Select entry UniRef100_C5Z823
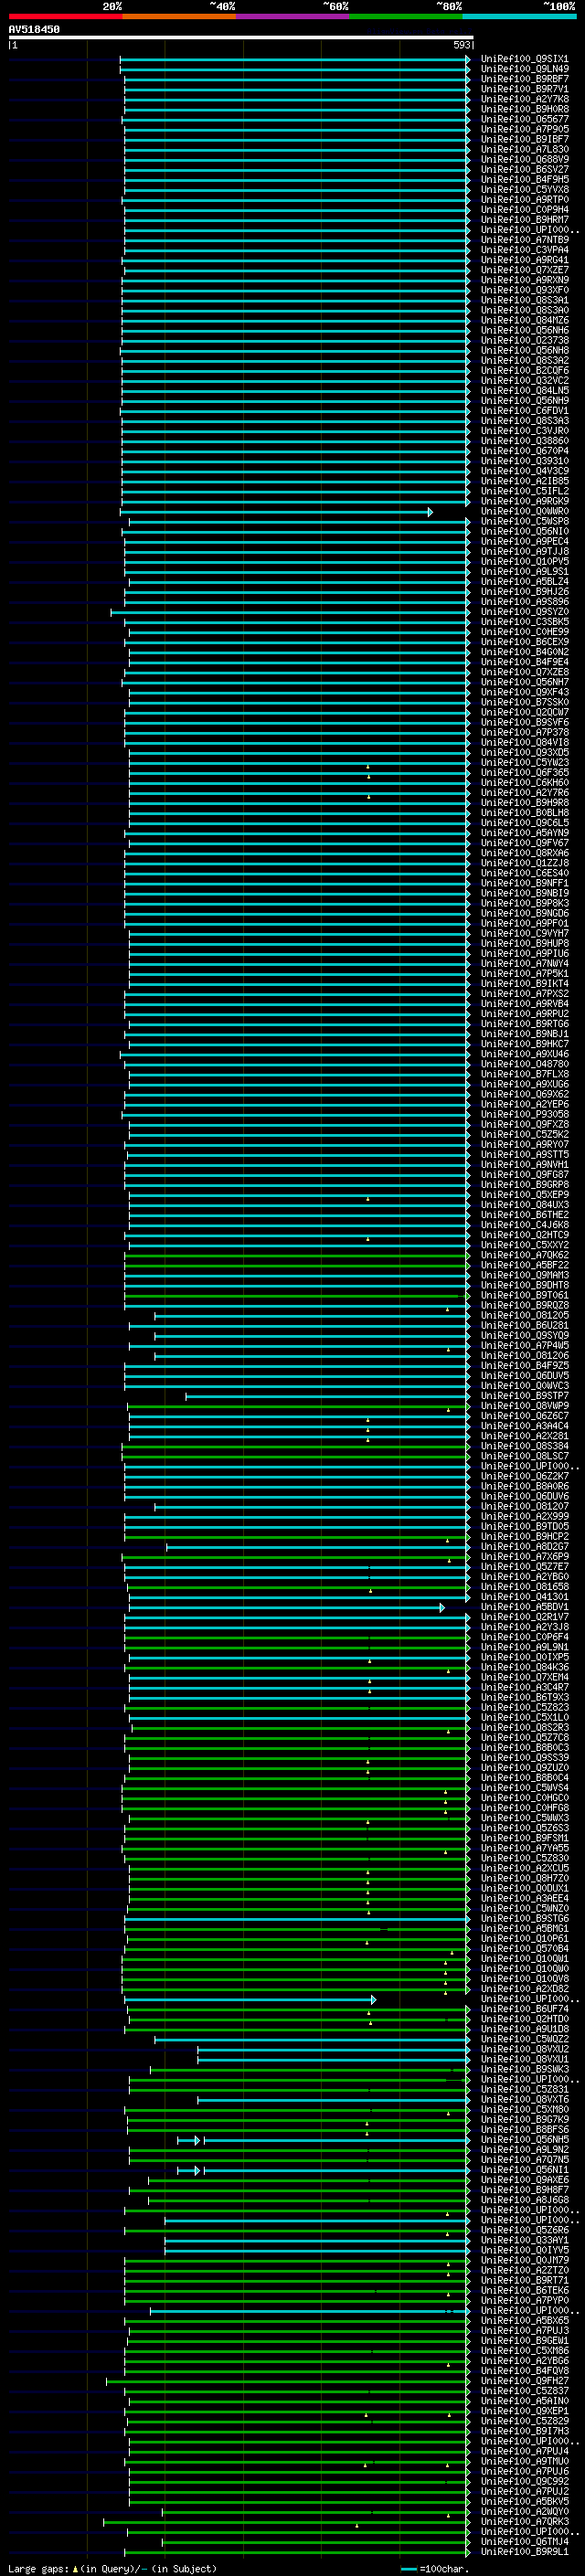The height and width of the screenshot is (2576, 585). [x=524, y=1707]
